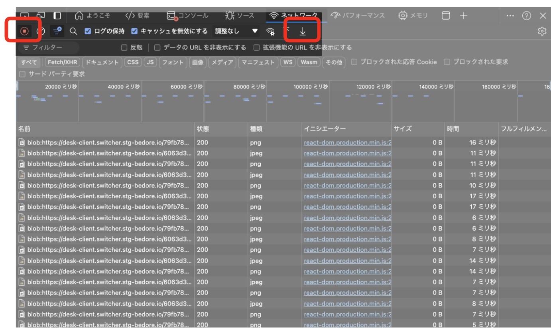This screenshot has height=328, width=551.
Task: Sort by the イニシエーター column header
Action: click(346, 129)
